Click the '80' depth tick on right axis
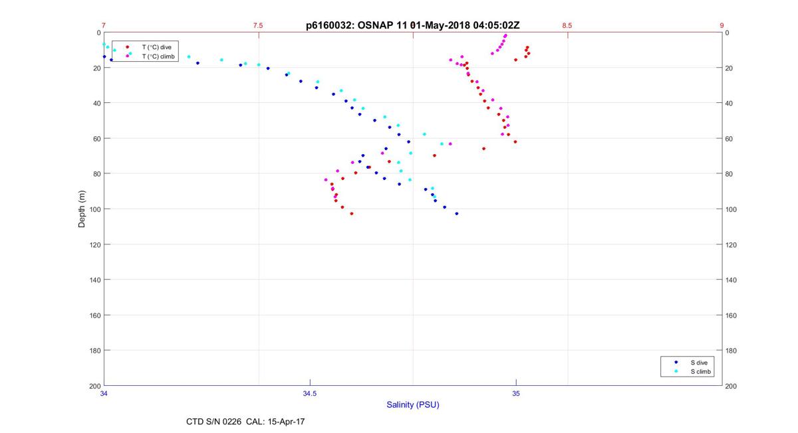798x433 pixels. coord(729,174)
